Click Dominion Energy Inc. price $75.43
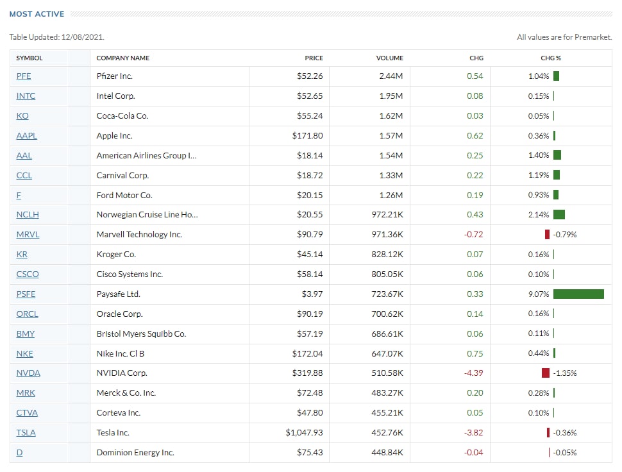622x472 pixels. [310, 452]
